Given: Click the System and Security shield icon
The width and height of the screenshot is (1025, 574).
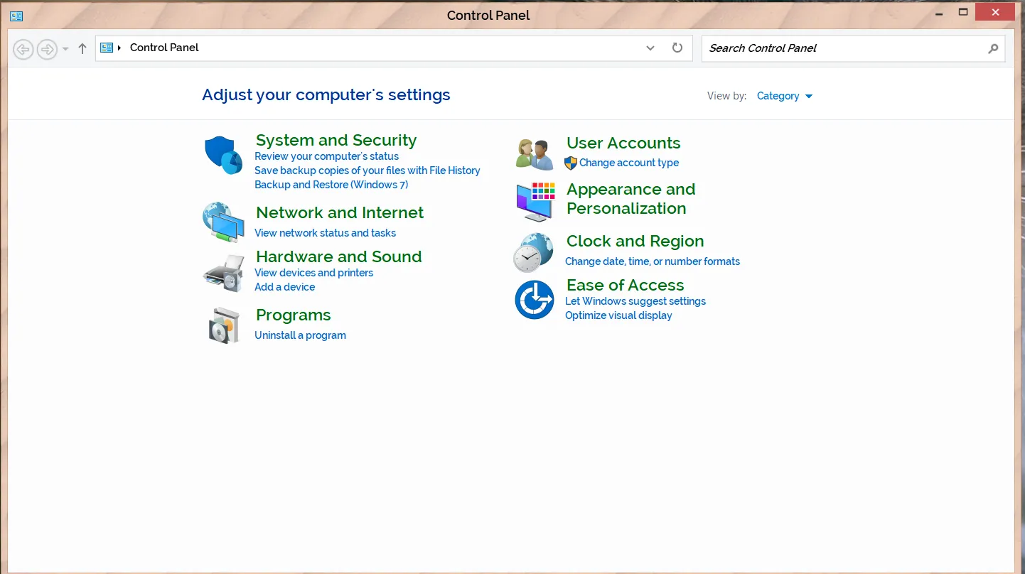Looking at the screenshot, I should pos(223,155).
